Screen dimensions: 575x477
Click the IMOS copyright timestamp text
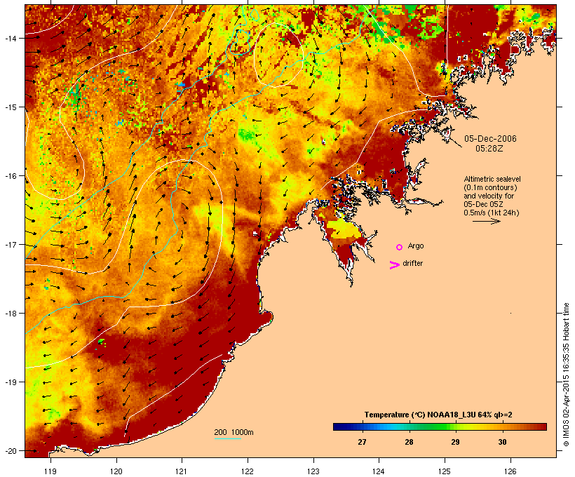(x=566, y=375)
